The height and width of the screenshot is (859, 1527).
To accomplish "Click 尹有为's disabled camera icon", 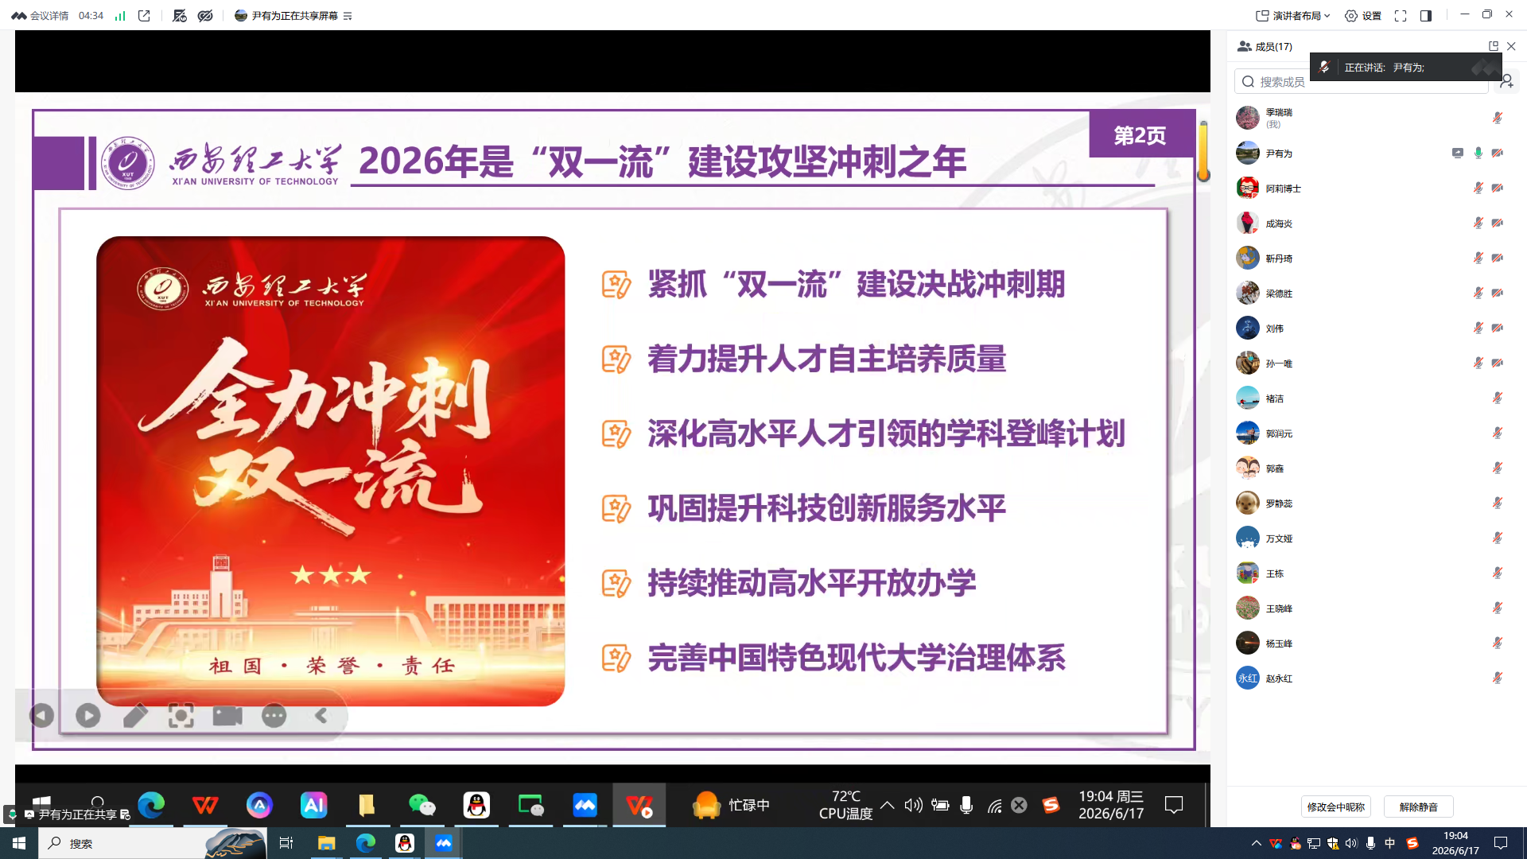I will click(1498, 153).
